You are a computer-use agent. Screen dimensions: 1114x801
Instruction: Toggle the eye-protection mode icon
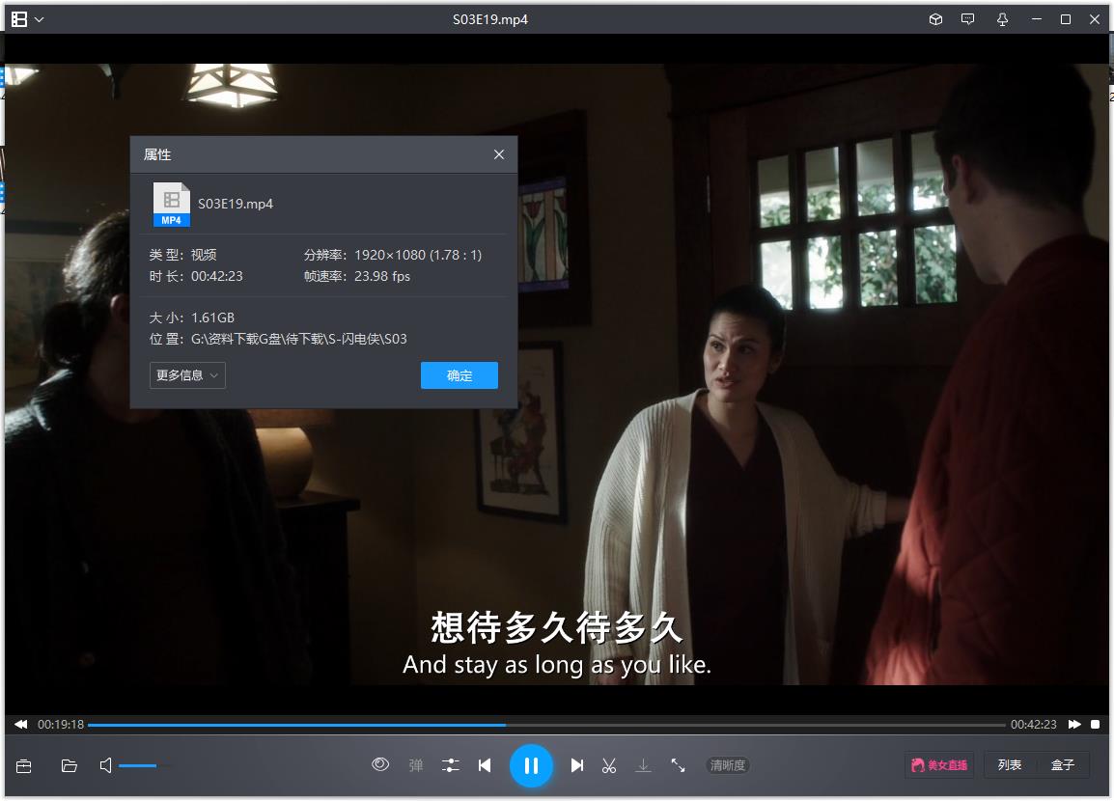[x=380, y=764]
